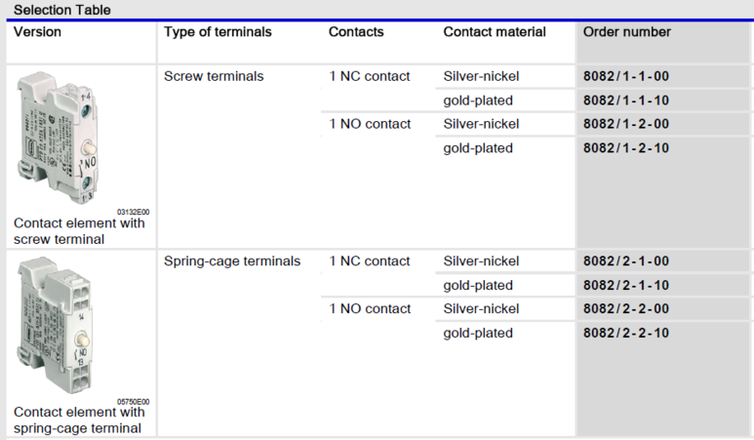Click the Selection Table title

tap(62, 10)
